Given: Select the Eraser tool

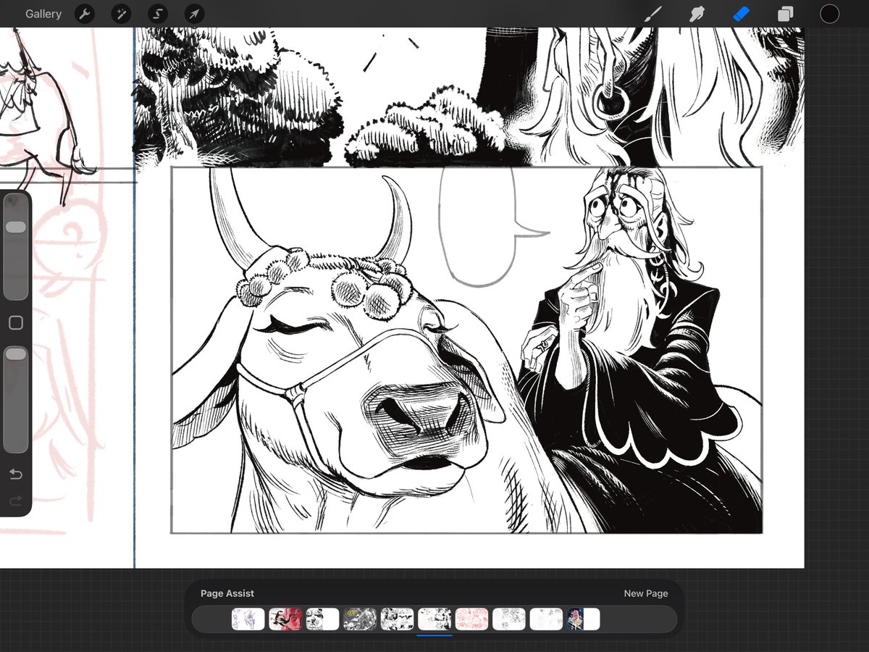Looking at the screenshot, I should (x=742, y=14).
